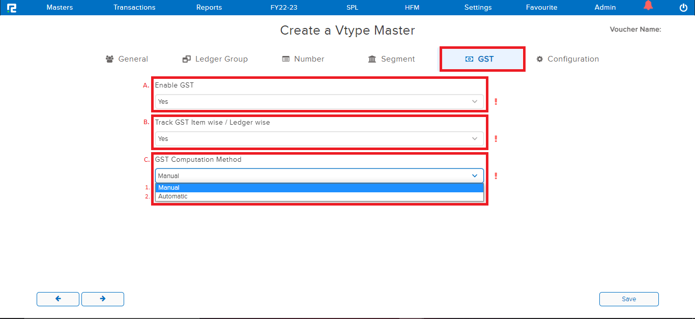Image resolution: width=695 pixels, height=319 pixels.
Task: Expand the Enable GST dropdown
Action: coord(319,102)
